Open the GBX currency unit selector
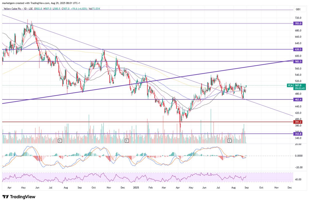 tap(298, 9)
